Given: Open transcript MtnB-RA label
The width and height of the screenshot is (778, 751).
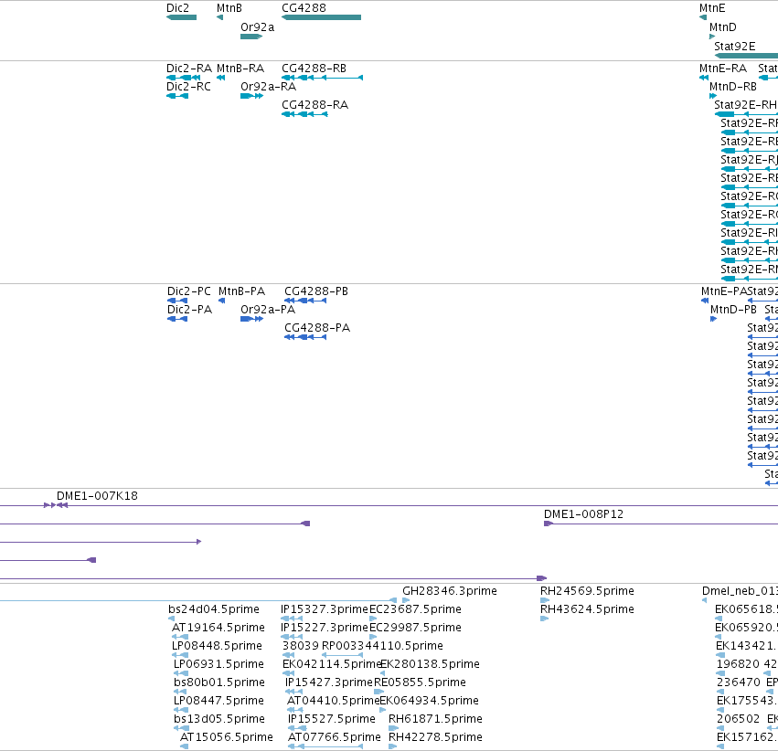Looking at the screenshot, I should 240,69.
